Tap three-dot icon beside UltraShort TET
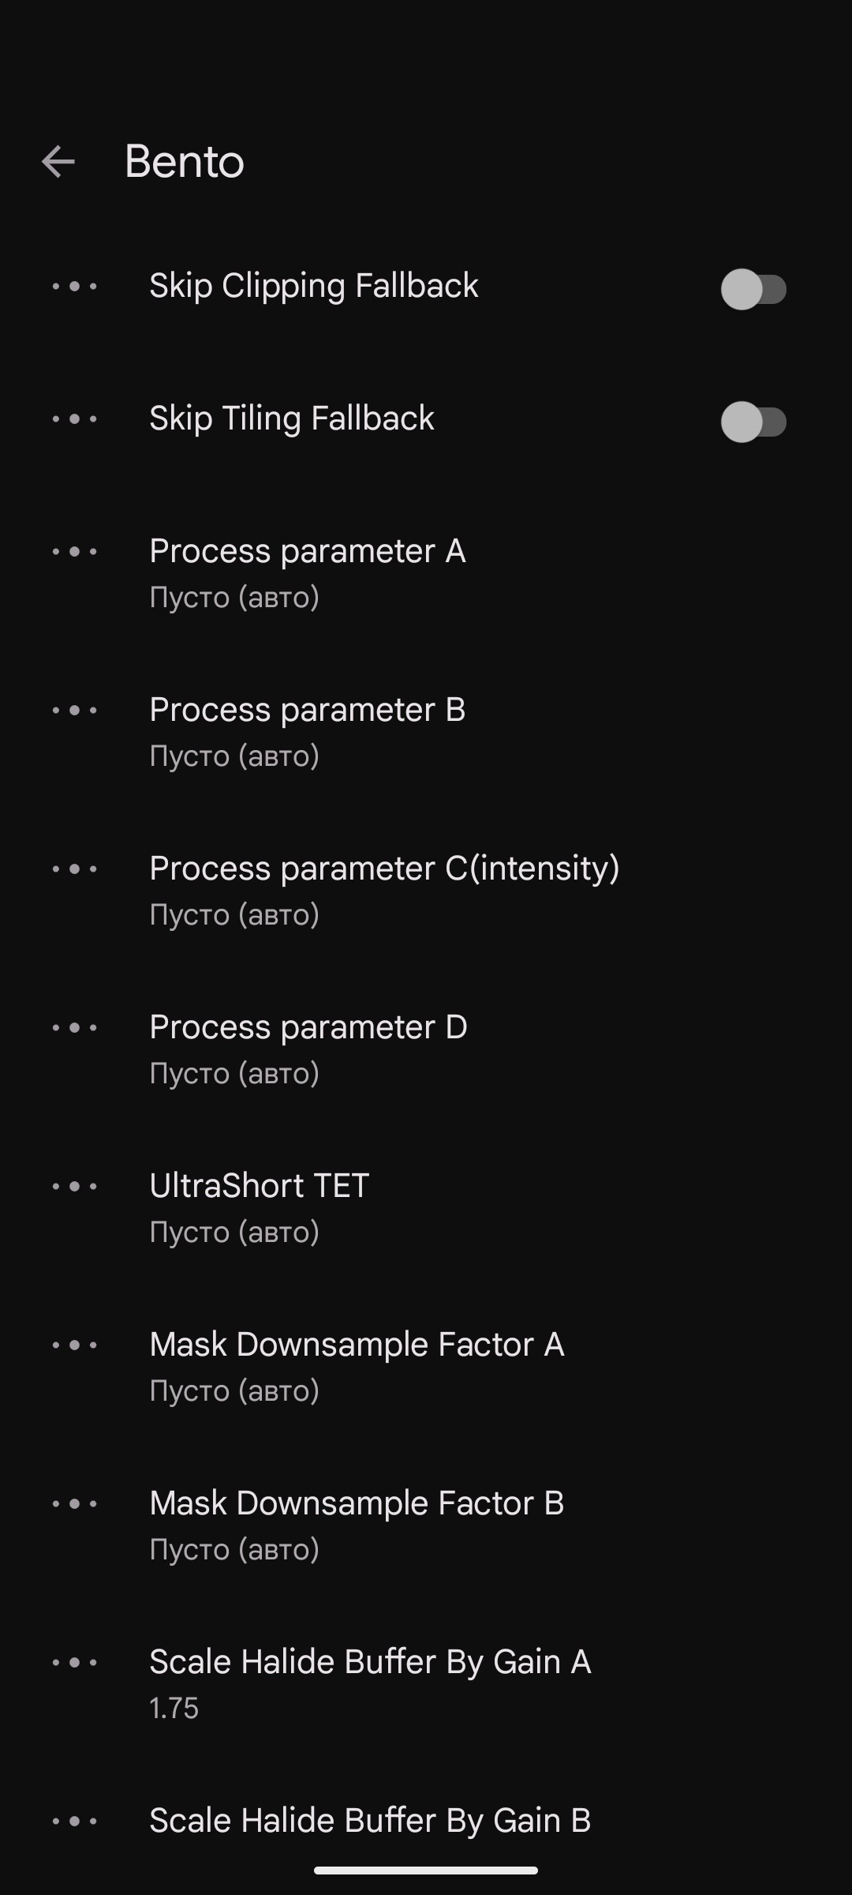 pos(75,1186)
